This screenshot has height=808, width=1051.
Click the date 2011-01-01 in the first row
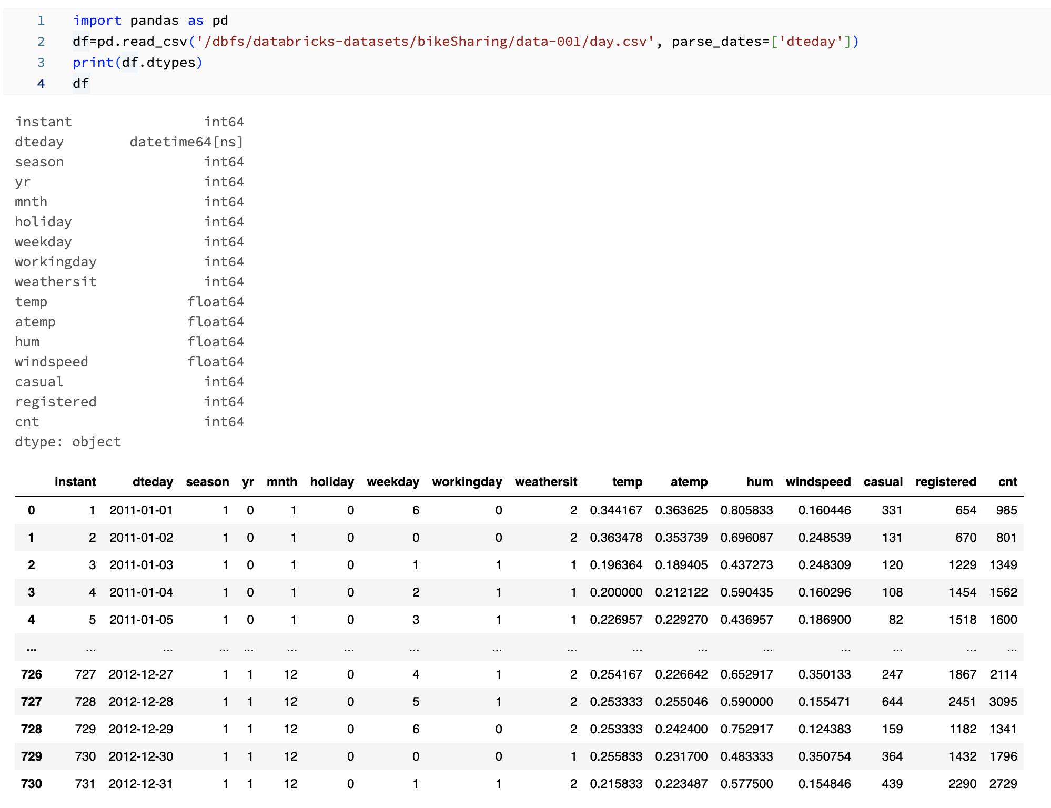[x=141, y=510]
